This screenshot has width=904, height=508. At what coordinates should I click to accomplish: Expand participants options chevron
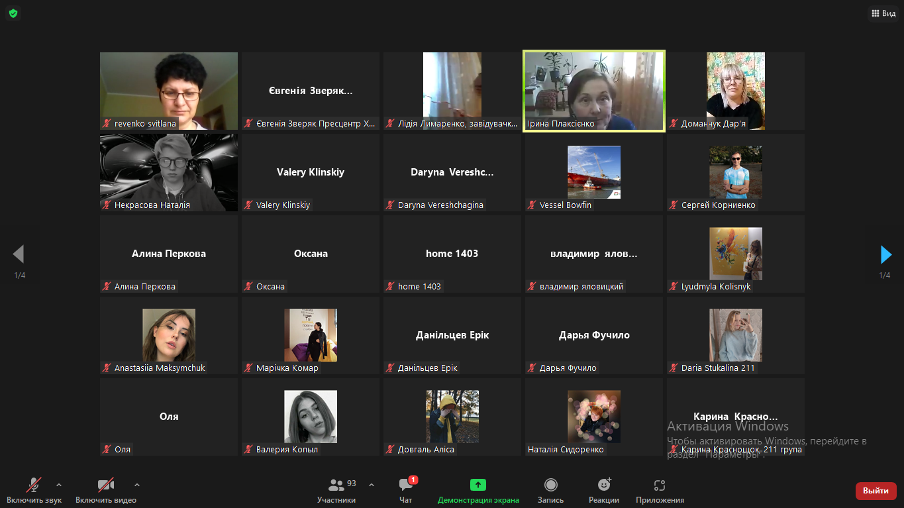pos(372,485)
